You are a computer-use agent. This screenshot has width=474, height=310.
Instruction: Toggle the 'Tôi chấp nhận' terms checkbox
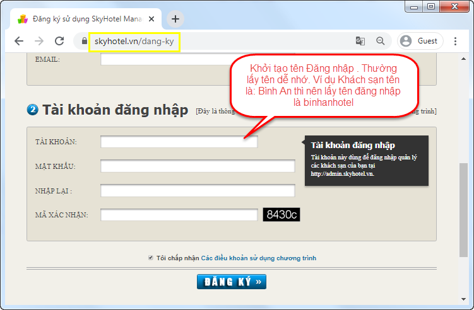(x=150, y=258)
